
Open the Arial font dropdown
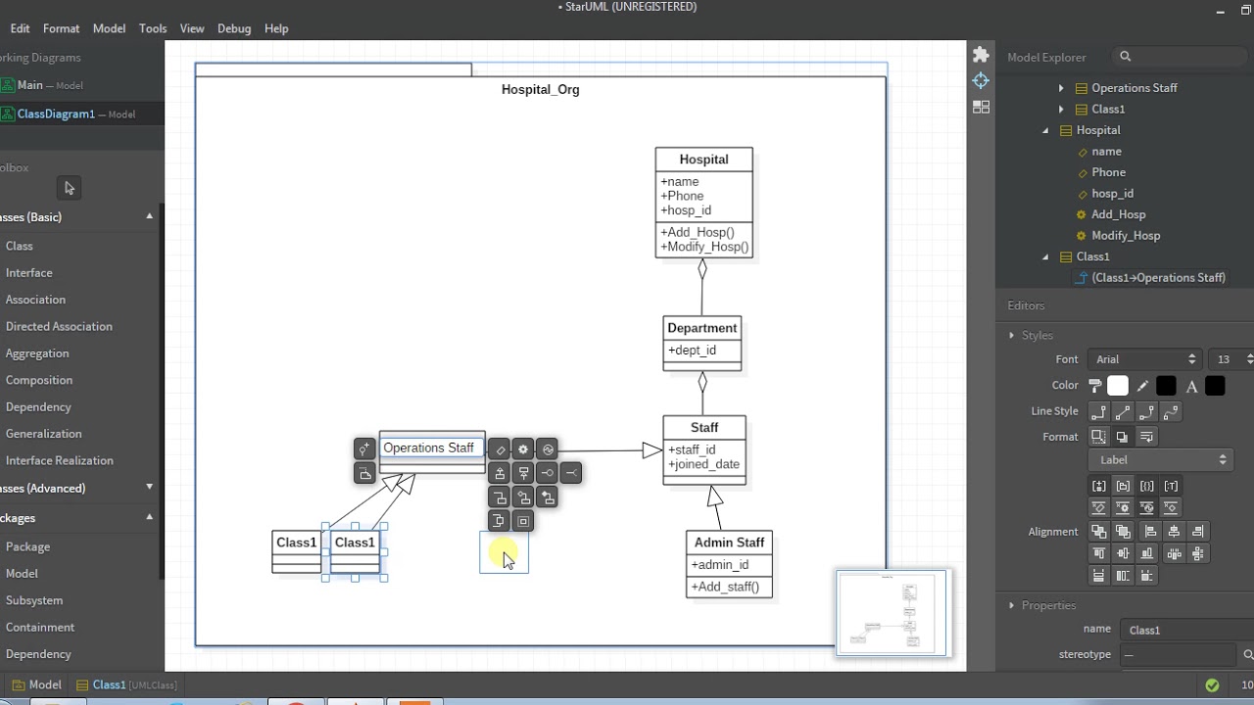[x=1144, y=359]
